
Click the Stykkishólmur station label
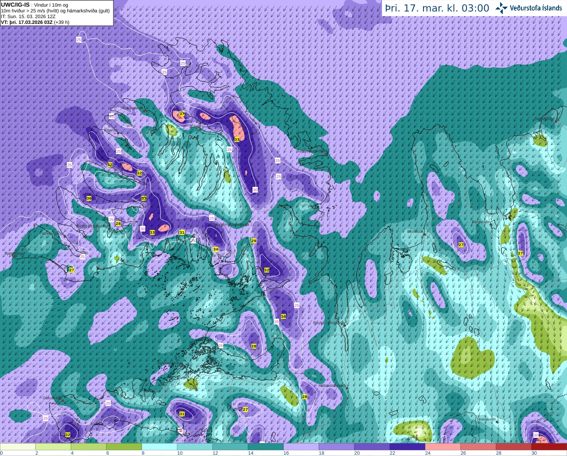click(x=170, y=363)
